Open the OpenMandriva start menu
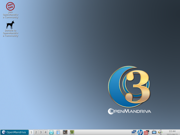 pyautogui.click(x=14, y=132)
